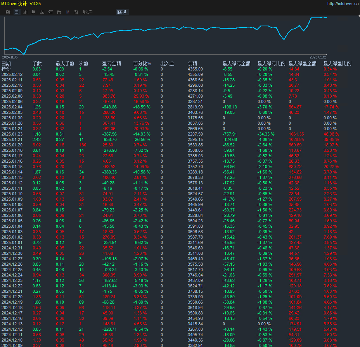The width and height of the screenshot is (360, 347).
Task: Switch to the 综 summary tab
Action: click(x=8, y=12)
